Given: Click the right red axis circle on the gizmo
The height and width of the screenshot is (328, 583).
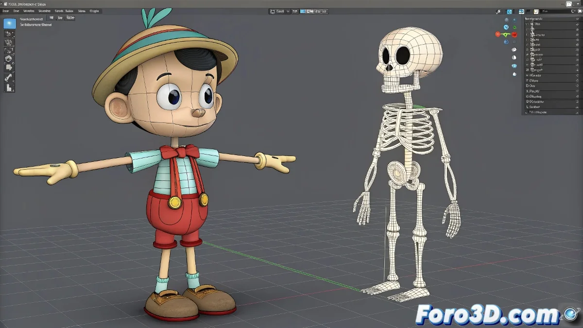Looking at the screenshot, I should click(514, 35).
